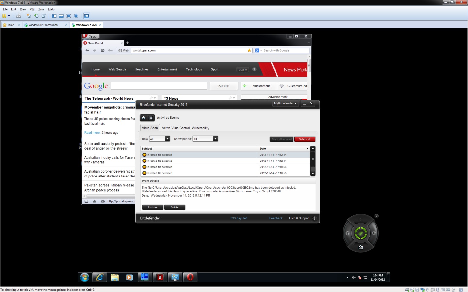Click the Google search text box on portal
The image size is (468, 292).
(159, 86)
